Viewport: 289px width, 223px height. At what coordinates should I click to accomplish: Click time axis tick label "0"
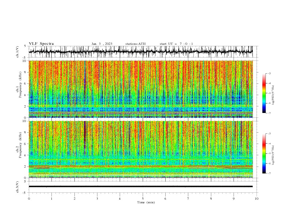29,199
